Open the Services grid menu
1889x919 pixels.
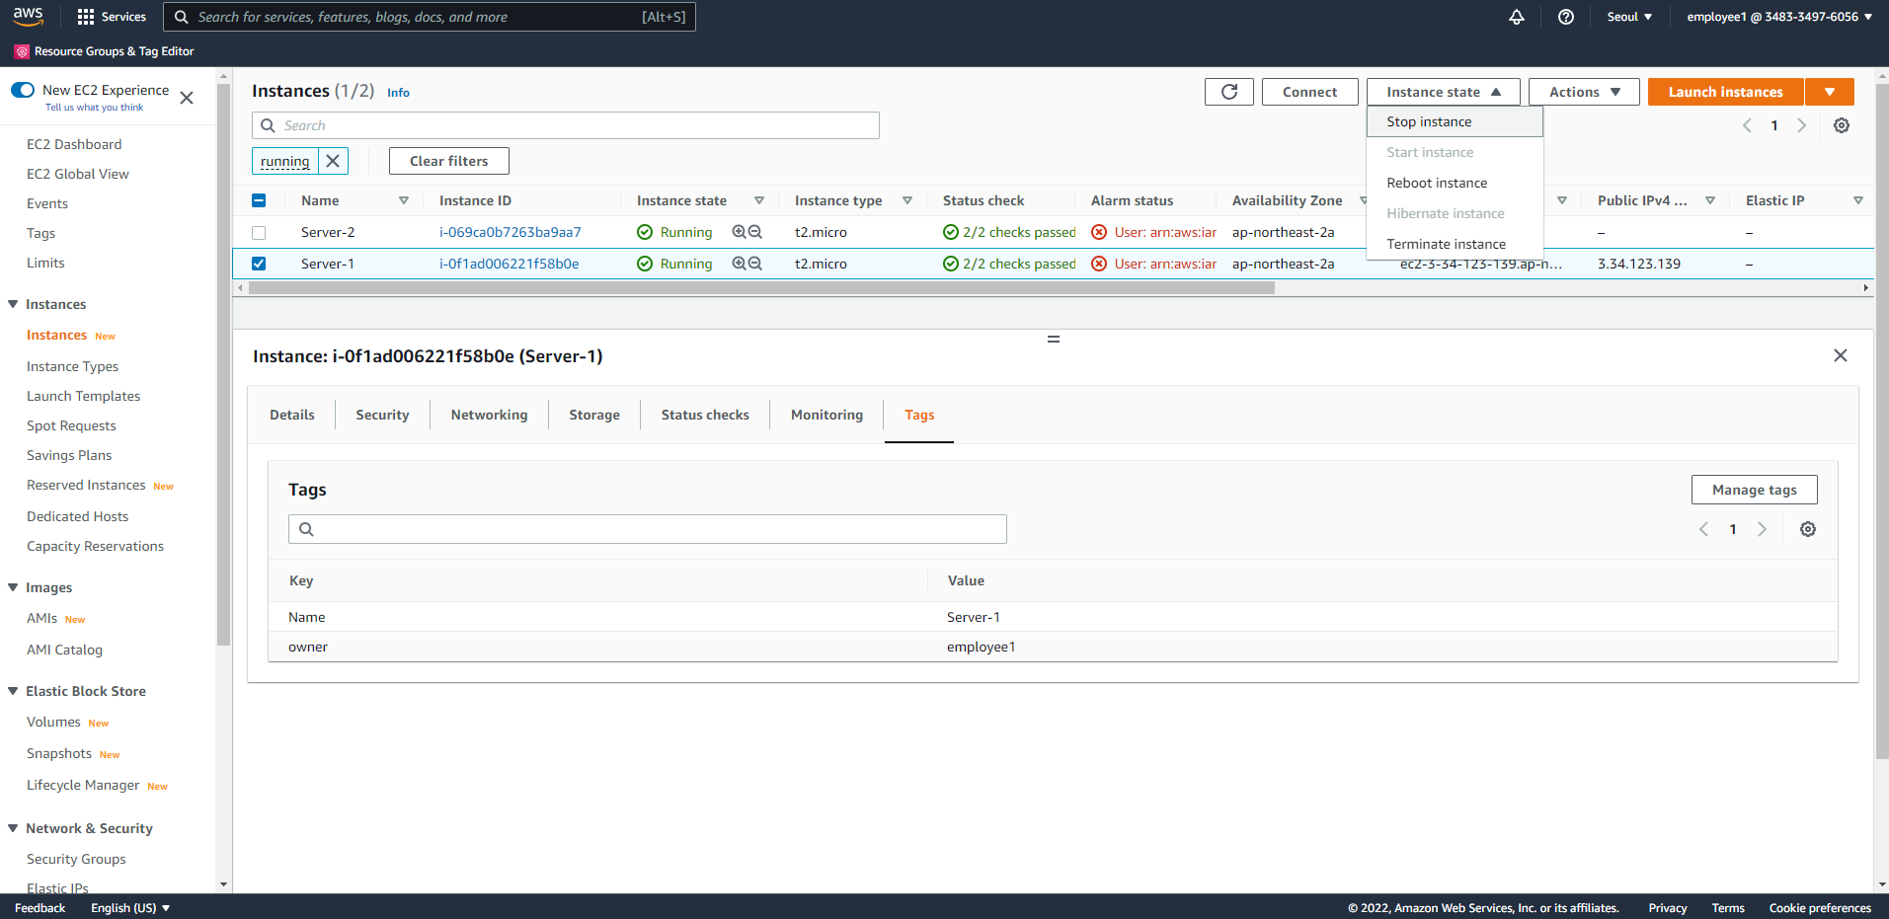click(112, 17)
